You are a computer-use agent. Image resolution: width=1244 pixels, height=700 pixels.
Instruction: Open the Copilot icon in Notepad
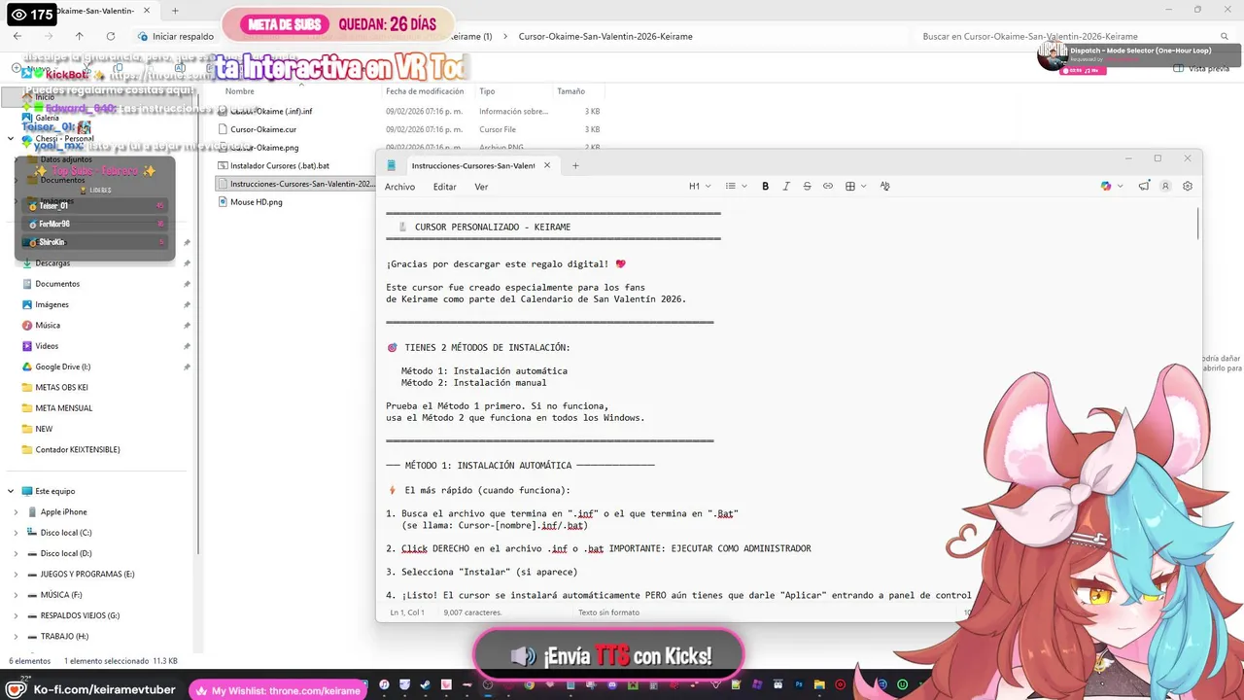1106,186
